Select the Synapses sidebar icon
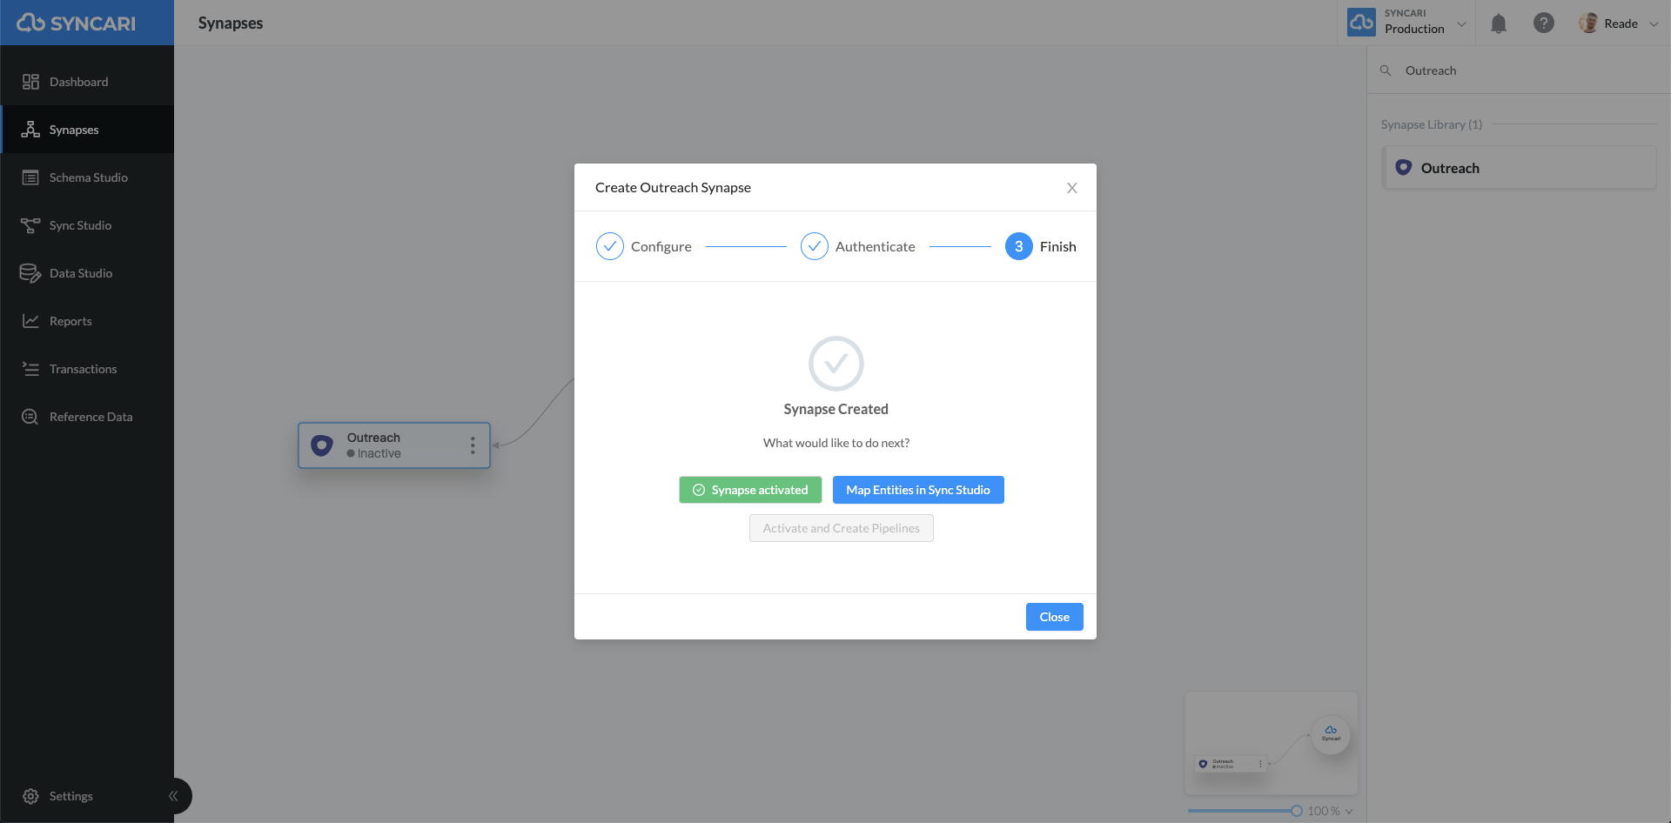Screen dimensions: 1671x823 pos(30,130)
